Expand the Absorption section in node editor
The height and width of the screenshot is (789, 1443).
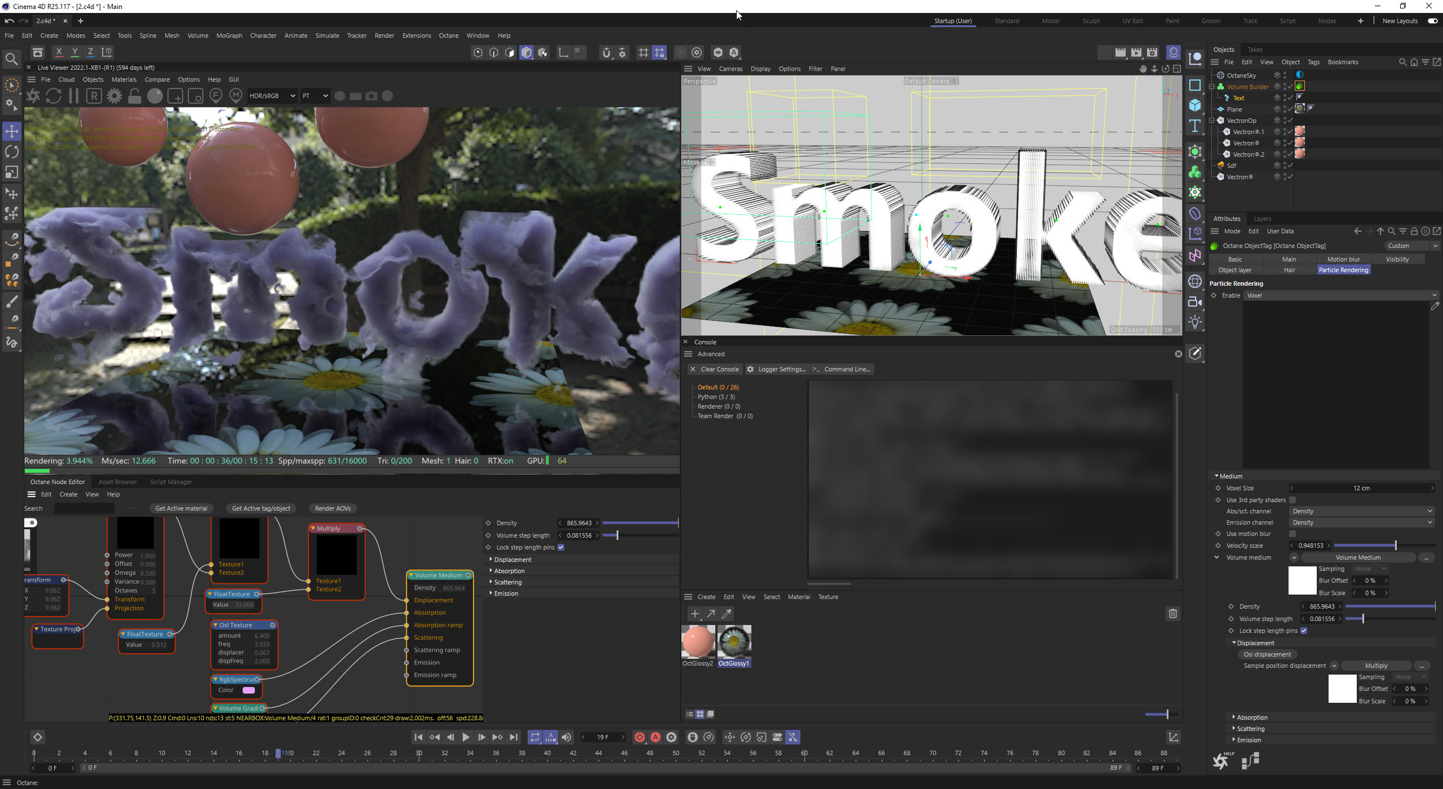(509, 571)
